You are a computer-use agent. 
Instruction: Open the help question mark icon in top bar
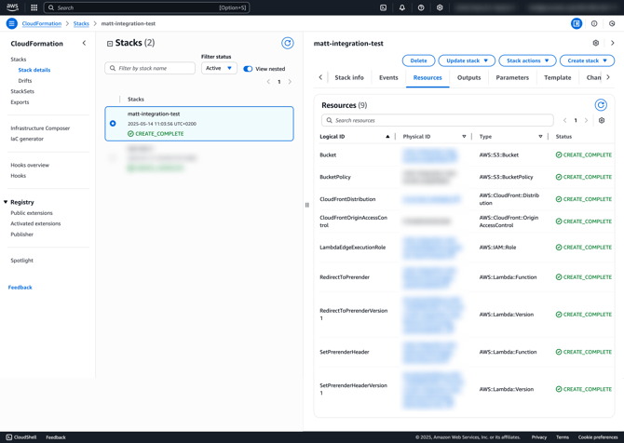(x=421, y=7)
